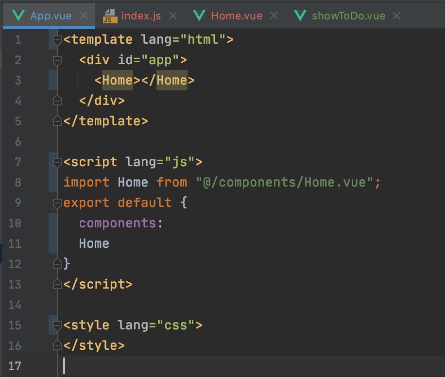Click the Vue icon on Home.vue tab
Image resolution: width=445 pixels, height=377 pixels.
[199, 16]
